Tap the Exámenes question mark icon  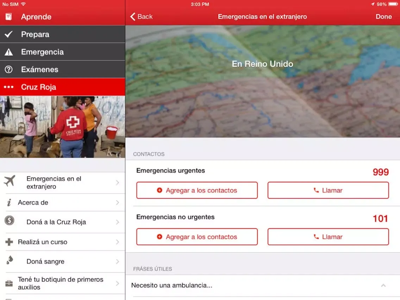[9, 69]
